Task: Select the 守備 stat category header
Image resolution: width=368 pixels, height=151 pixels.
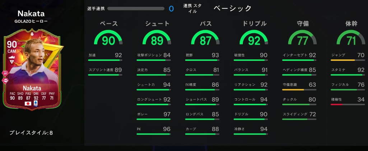Action: point(303,24)
